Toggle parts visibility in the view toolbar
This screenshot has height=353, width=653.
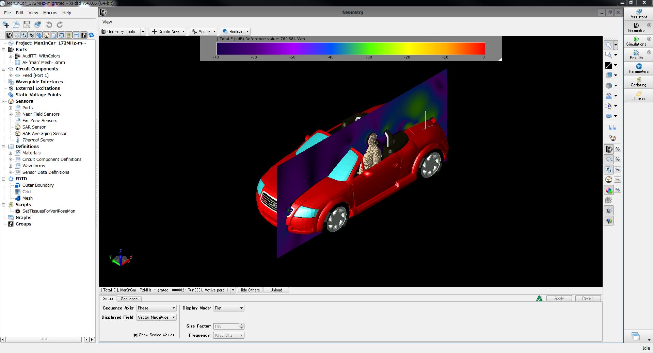[609, 149]
